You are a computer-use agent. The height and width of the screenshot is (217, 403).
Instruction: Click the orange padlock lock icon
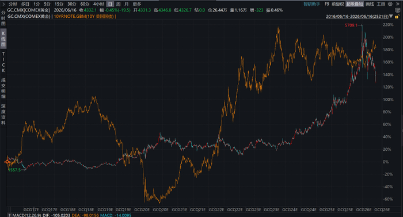(x=397, y=17)
